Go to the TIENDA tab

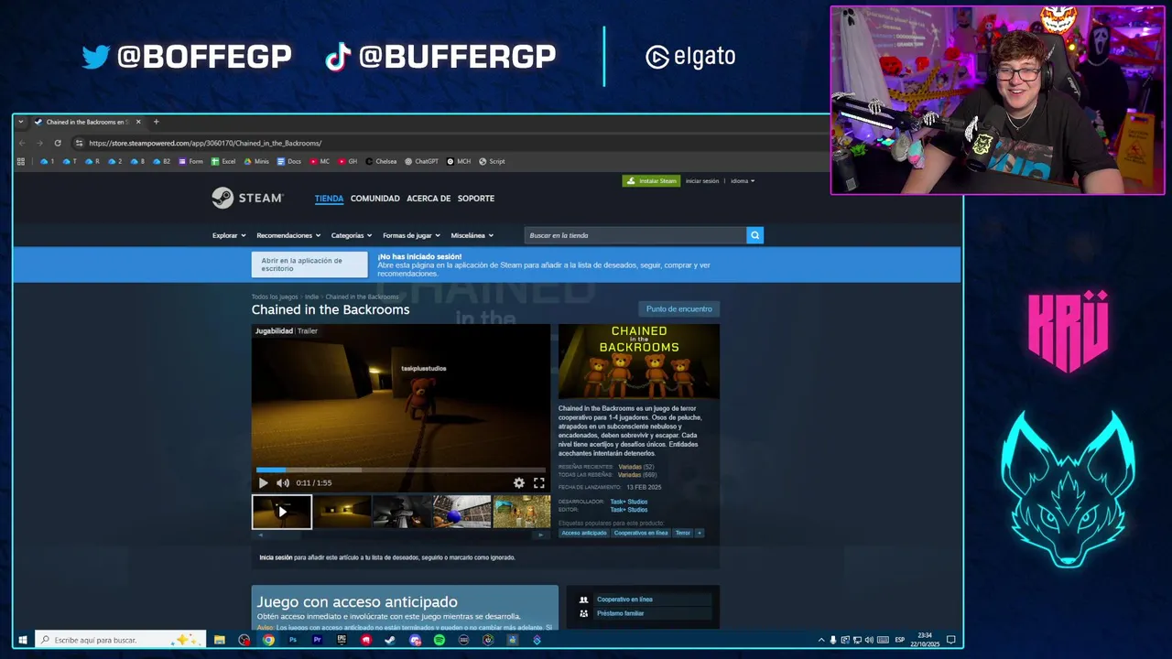[x=329, y=198]
